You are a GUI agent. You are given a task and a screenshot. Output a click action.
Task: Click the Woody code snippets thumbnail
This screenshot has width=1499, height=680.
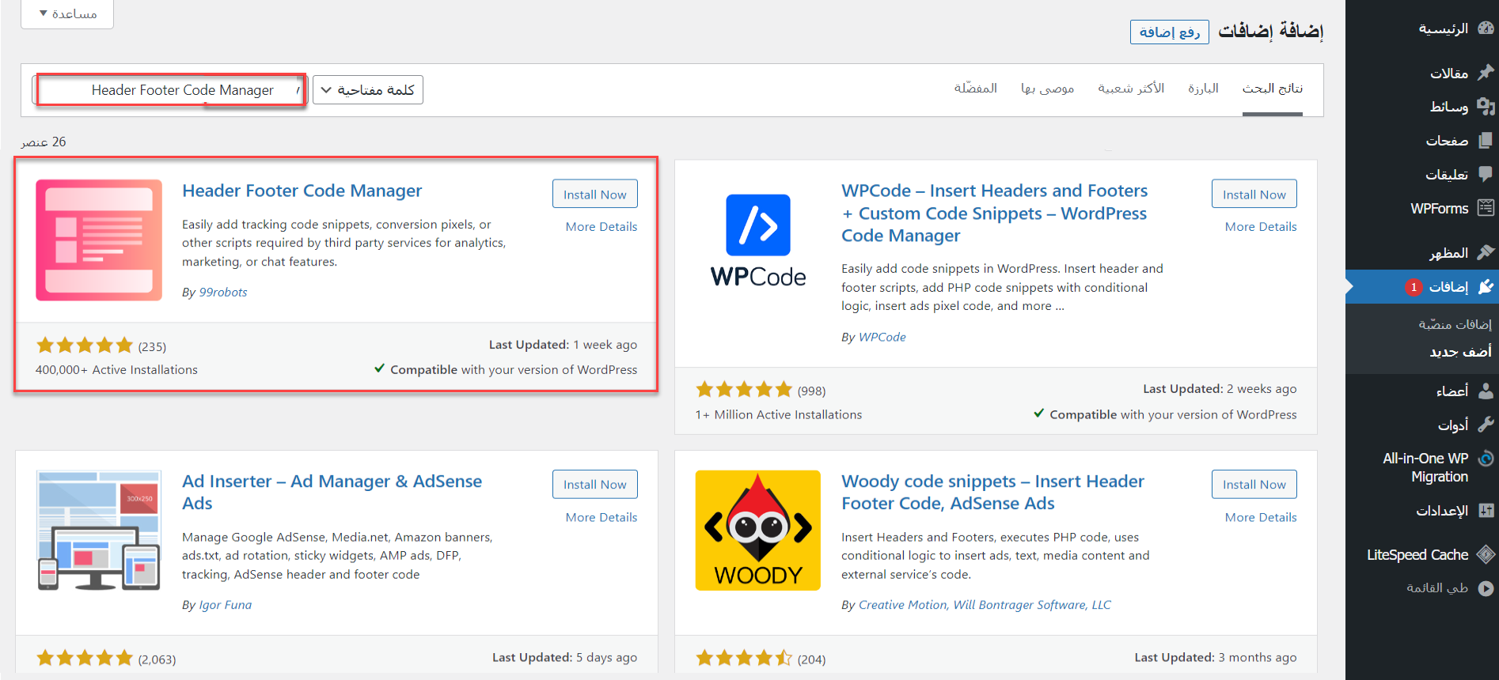click(x=757, y=531)
